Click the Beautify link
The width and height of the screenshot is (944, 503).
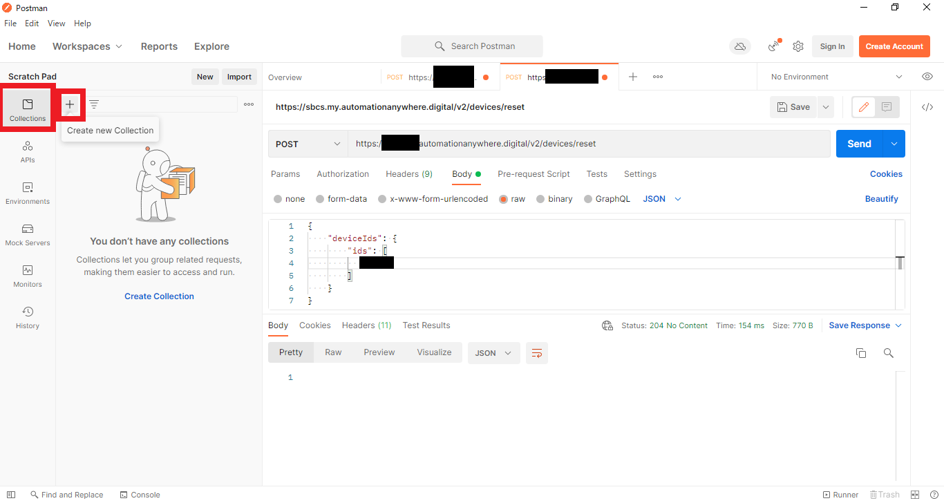point(881,199)
